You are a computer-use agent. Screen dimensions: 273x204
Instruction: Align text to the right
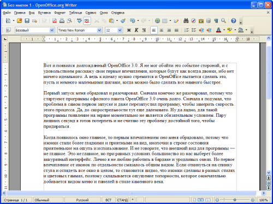[169, 30]
